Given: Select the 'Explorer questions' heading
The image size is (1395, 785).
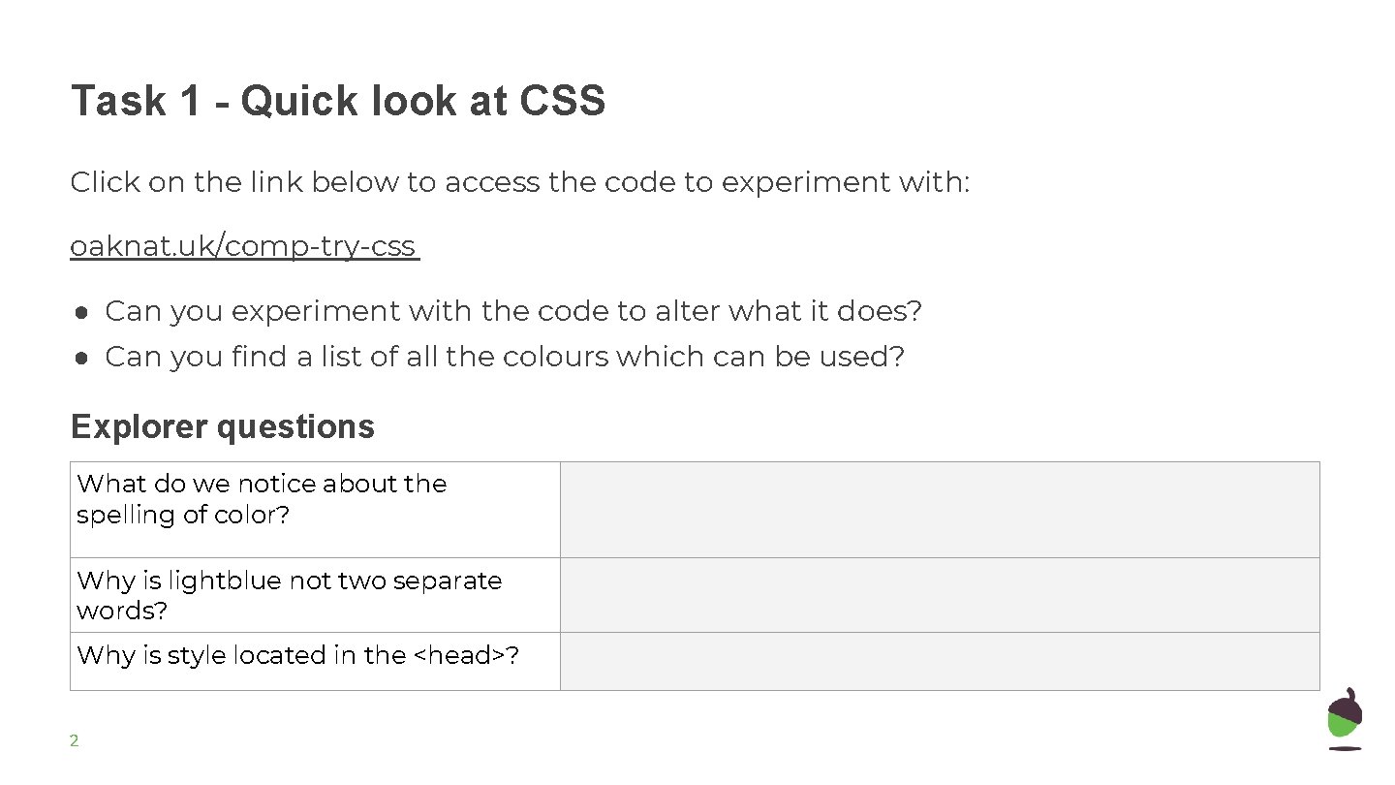Looking at the screenshot, I should click(x=222, y=426).
